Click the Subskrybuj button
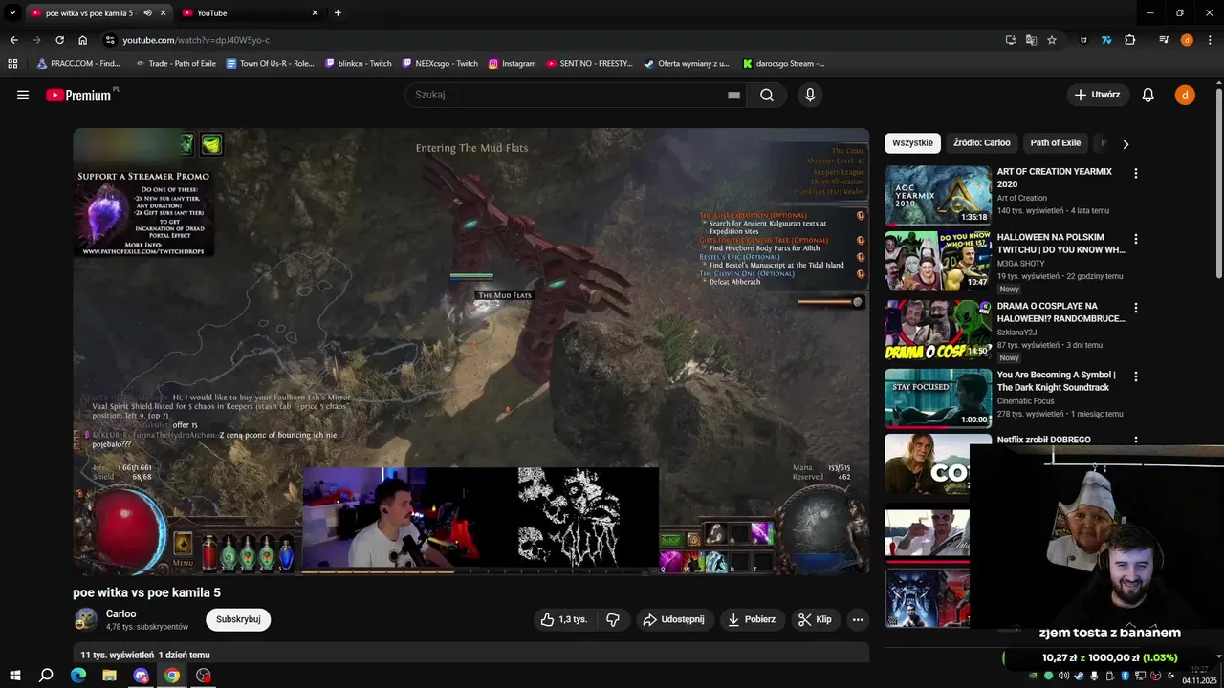The height and width of the screenshot is (688, 1224). pyautogui.click(x=238, y=619)
